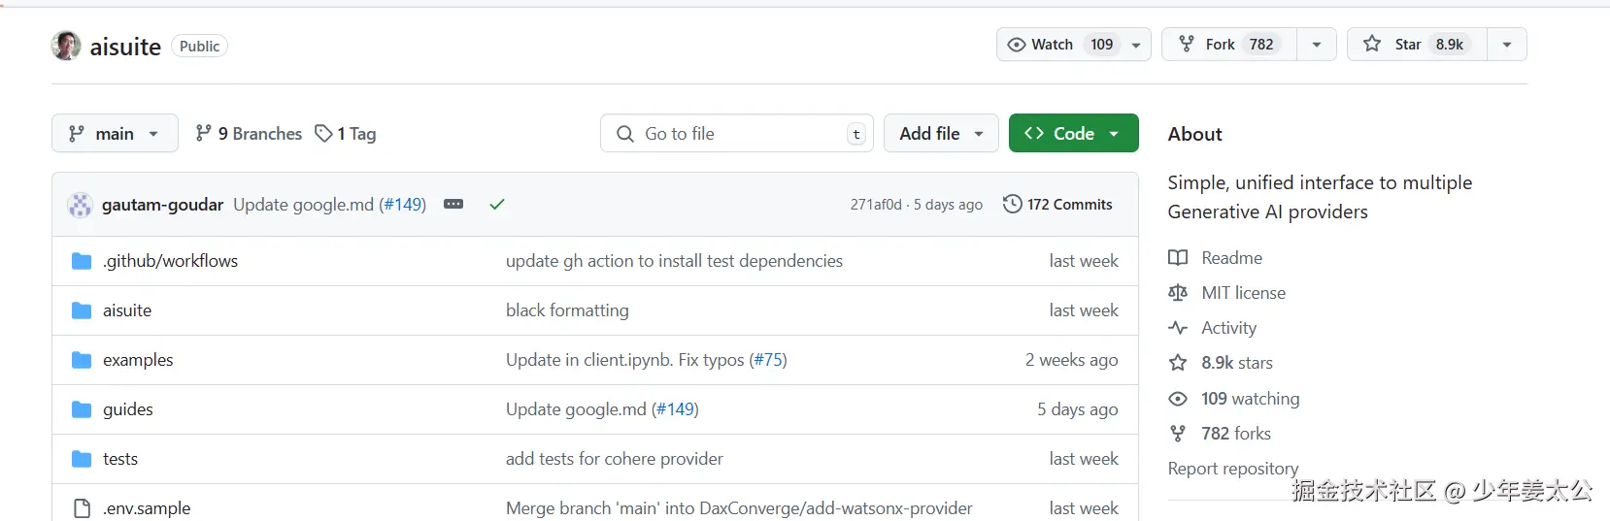1610x521 pixels.
Task: View the MIT license link
Action: pyautogui.click(x=1243, y=293)
